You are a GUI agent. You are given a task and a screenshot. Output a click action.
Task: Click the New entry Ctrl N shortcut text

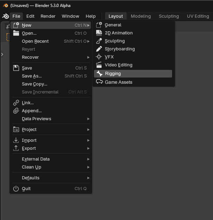80,25
